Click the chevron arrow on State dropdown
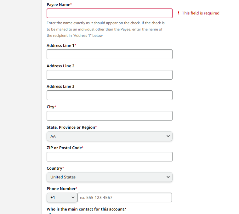 [x=168, y=136]
